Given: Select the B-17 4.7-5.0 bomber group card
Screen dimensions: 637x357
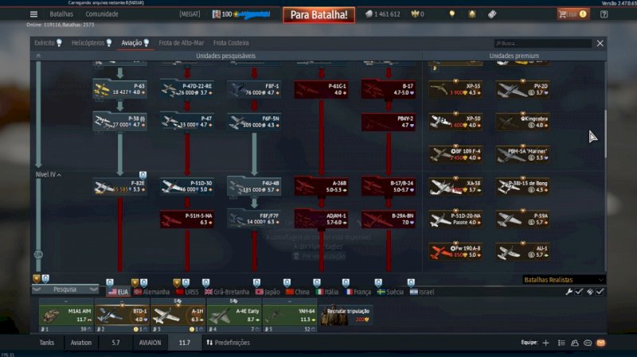Looking at the screenshot, I should 389,89.
